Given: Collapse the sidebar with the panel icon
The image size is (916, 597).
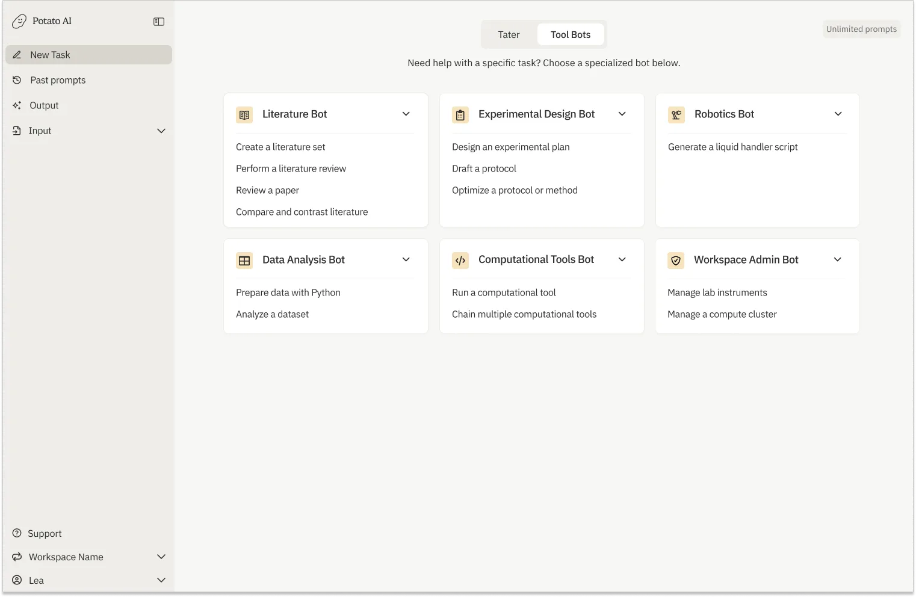Looking at the screenshot, I should click(x=158, y=21).
